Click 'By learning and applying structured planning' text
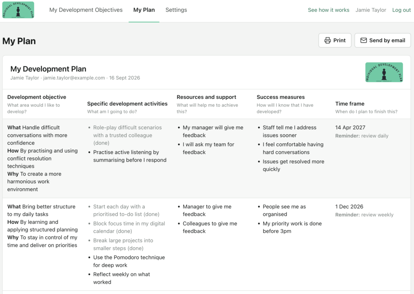The width and height of the screenshot is (414, 294). click(42, 226)
